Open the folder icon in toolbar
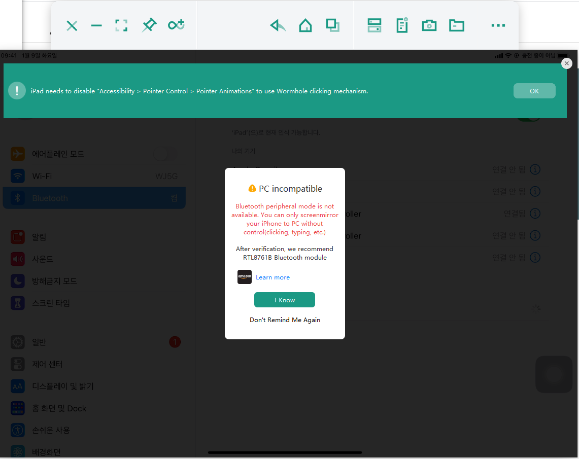This screenshot has width=579, height=459. point(457,25)
